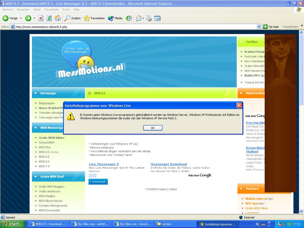Open the Gratis MSN Winks link
Viewport: 304px width, 228px height.
coord(51,138)
